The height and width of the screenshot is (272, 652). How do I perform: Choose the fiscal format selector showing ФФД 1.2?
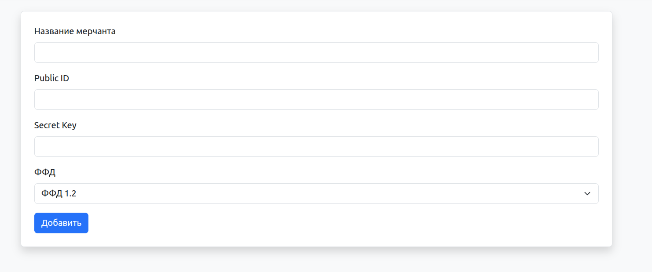316,194
